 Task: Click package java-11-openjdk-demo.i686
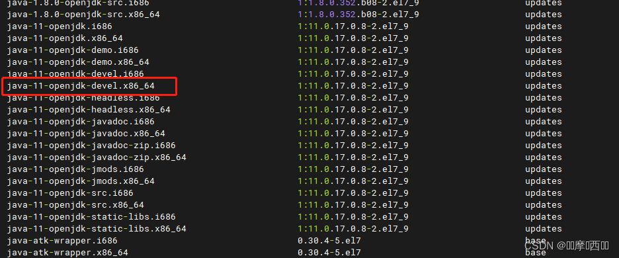(x=73, y=50)
